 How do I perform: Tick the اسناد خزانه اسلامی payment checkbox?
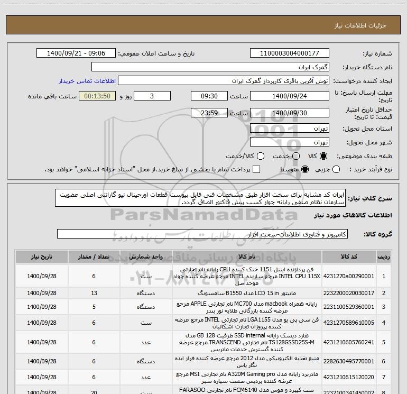click(256, 169)
